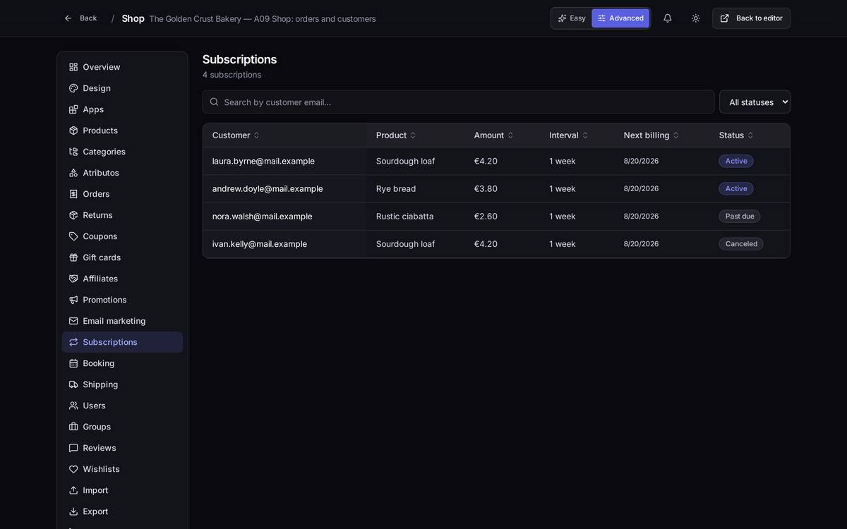This screenshot has height=529, width=847.
Task: Click the Orders receipt icon
Action: [73, 194]
